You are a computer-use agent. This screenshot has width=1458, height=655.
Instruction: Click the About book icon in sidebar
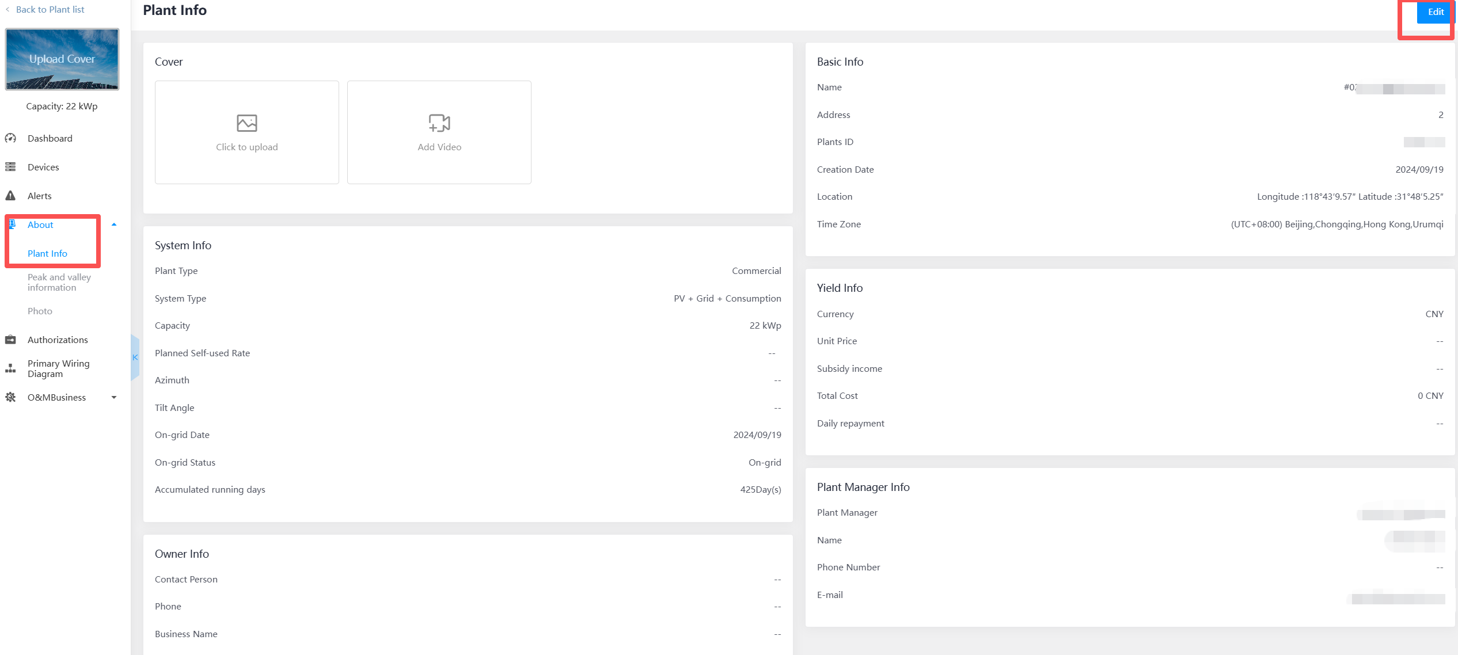click(11, 224)
